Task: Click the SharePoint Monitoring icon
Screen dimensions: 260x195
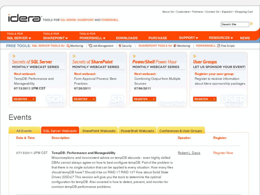Action: click(x=175, y=46)
